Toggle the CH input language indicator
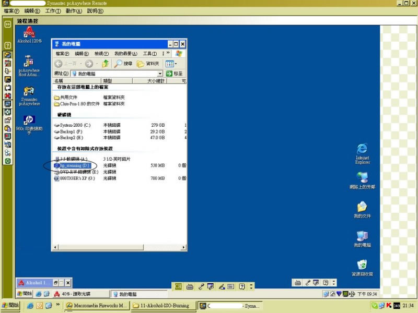 tap(178, 286)
